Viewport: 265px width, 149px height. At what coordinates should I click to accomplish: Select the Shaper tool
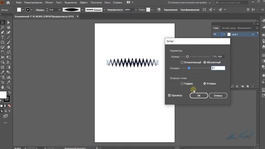pos(2,47)
